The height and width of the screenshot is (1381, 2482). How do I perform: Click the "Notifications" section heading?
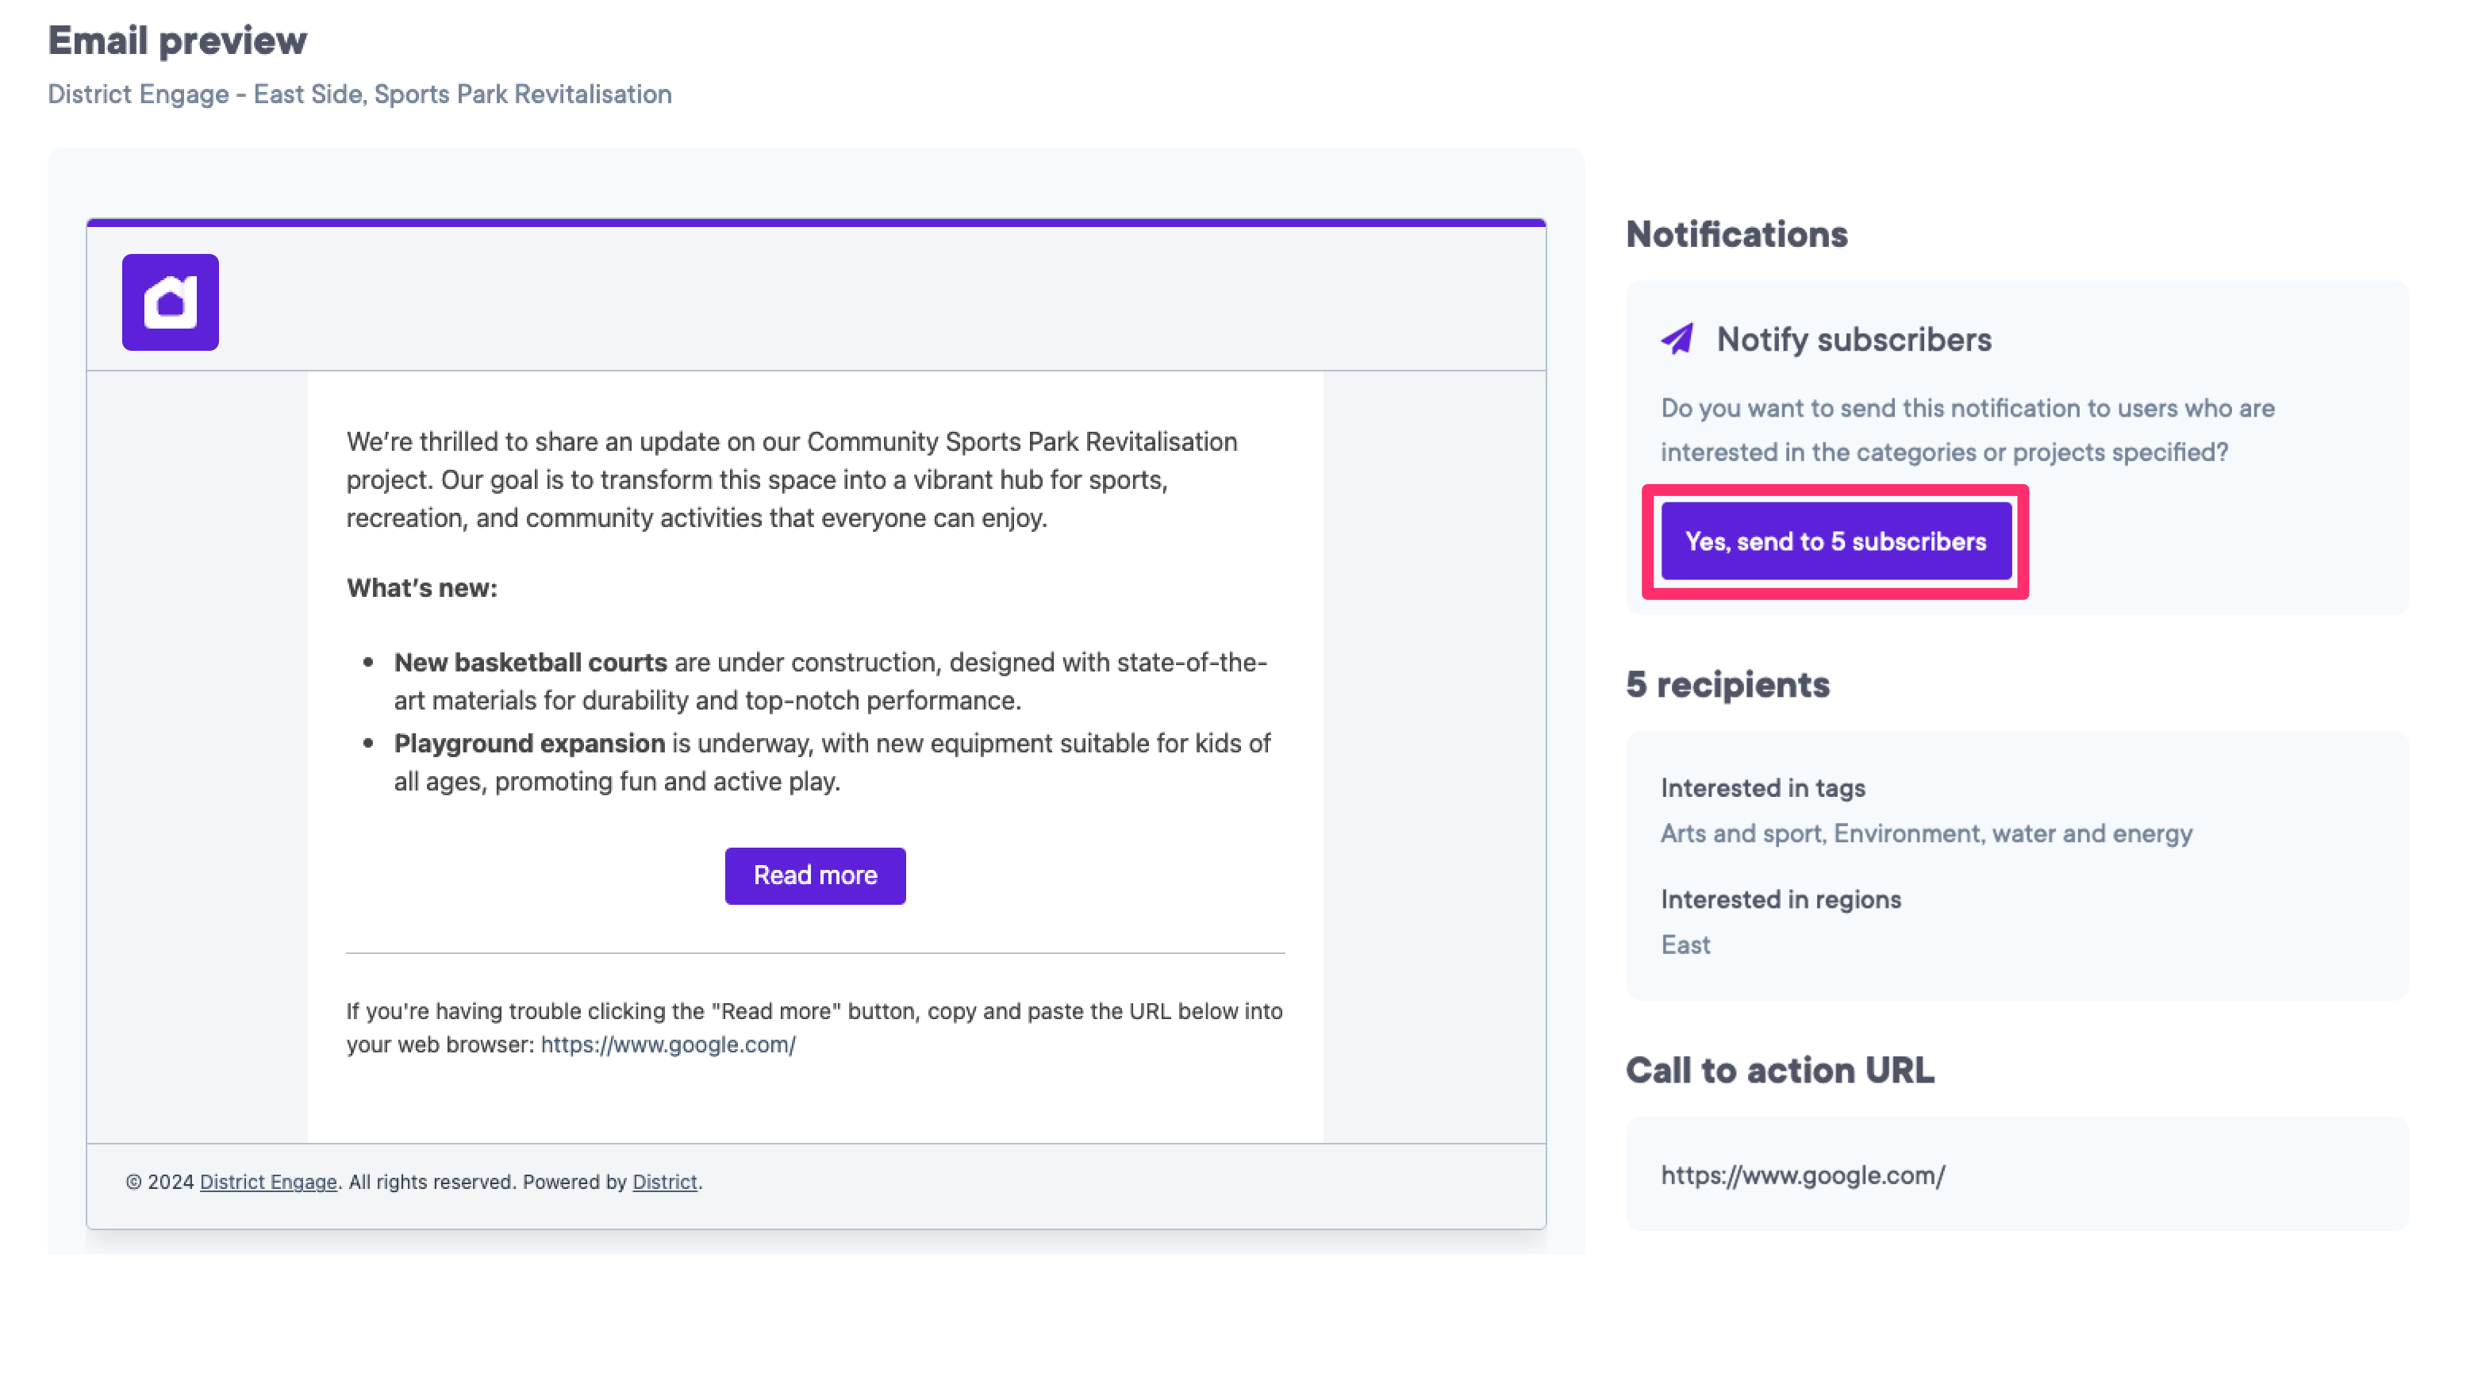(x=1736, y=234)
